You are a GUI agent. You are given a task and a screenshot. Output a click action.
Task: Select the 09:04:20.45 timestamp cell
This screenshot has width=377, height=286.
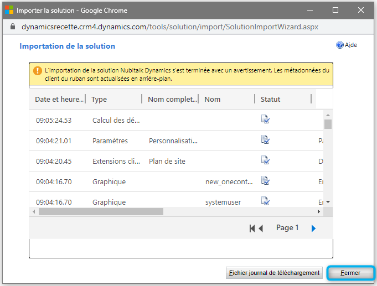(x=54, y=162)
